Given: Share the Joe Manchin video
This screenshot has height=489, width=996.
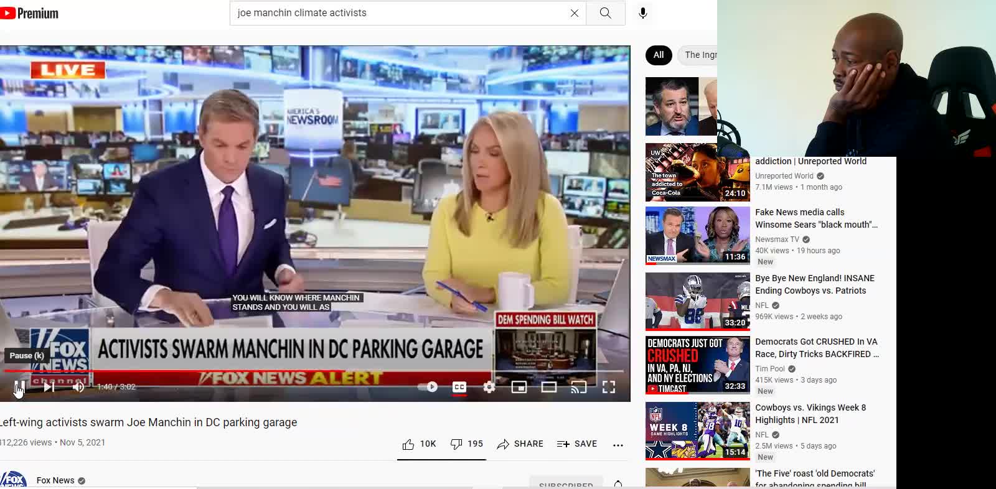Looking at the screenshot, I should 520,444.
